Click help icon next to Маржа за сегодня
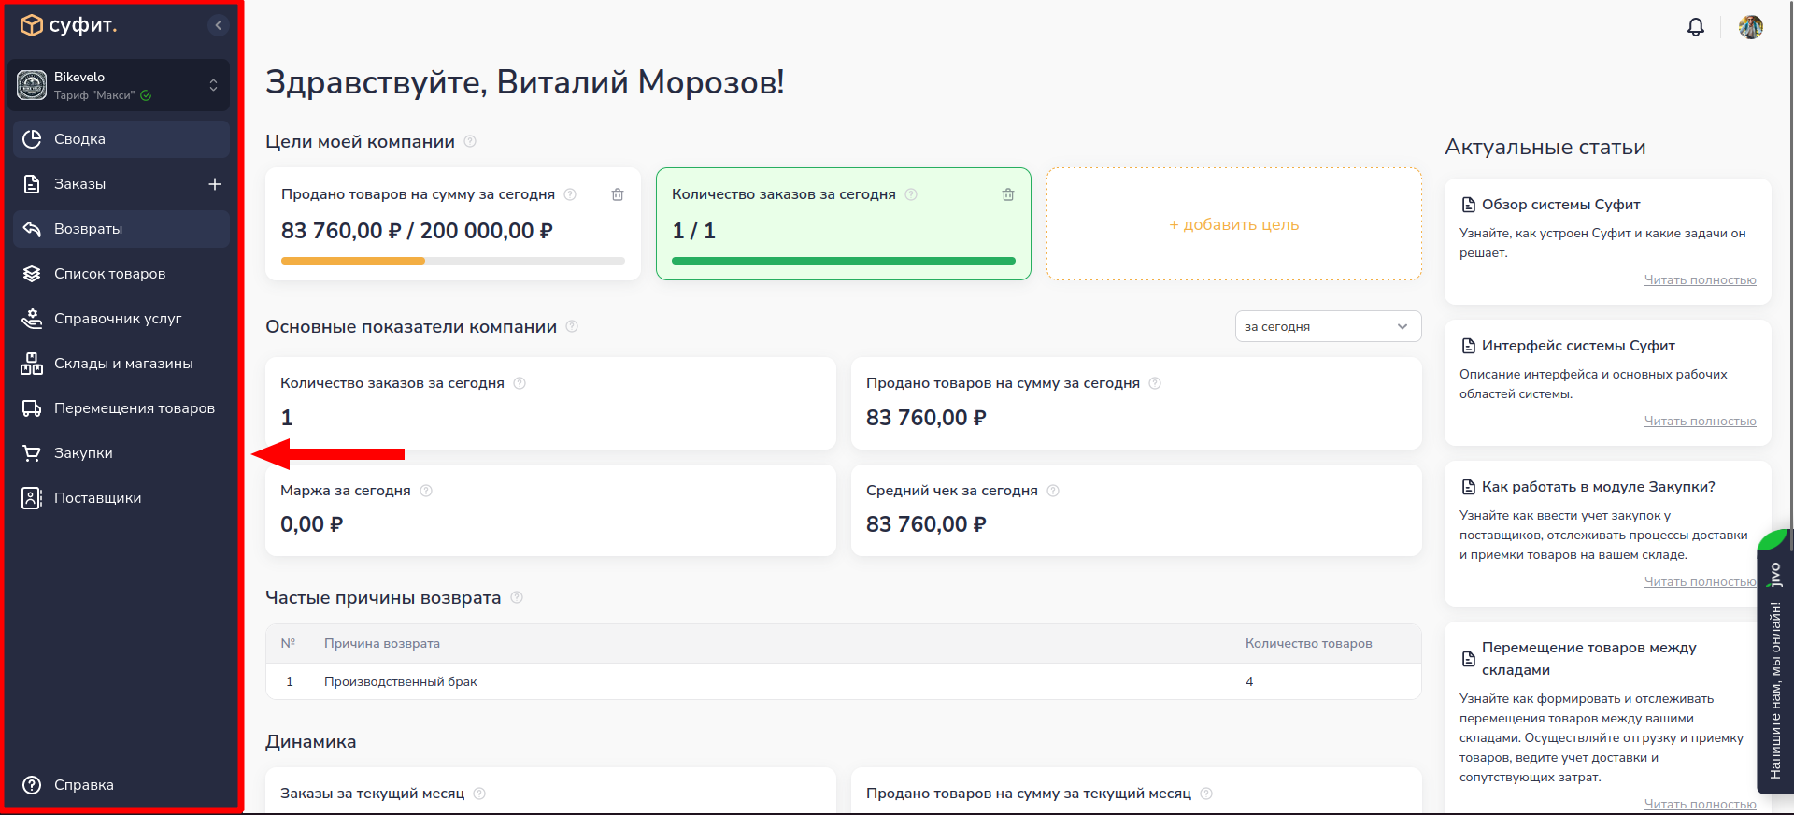 tap(426, 491)
